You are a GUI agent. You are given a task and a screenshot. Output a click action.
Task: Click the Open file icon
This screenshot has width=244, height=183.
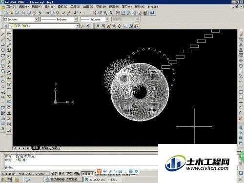[11, 13]
